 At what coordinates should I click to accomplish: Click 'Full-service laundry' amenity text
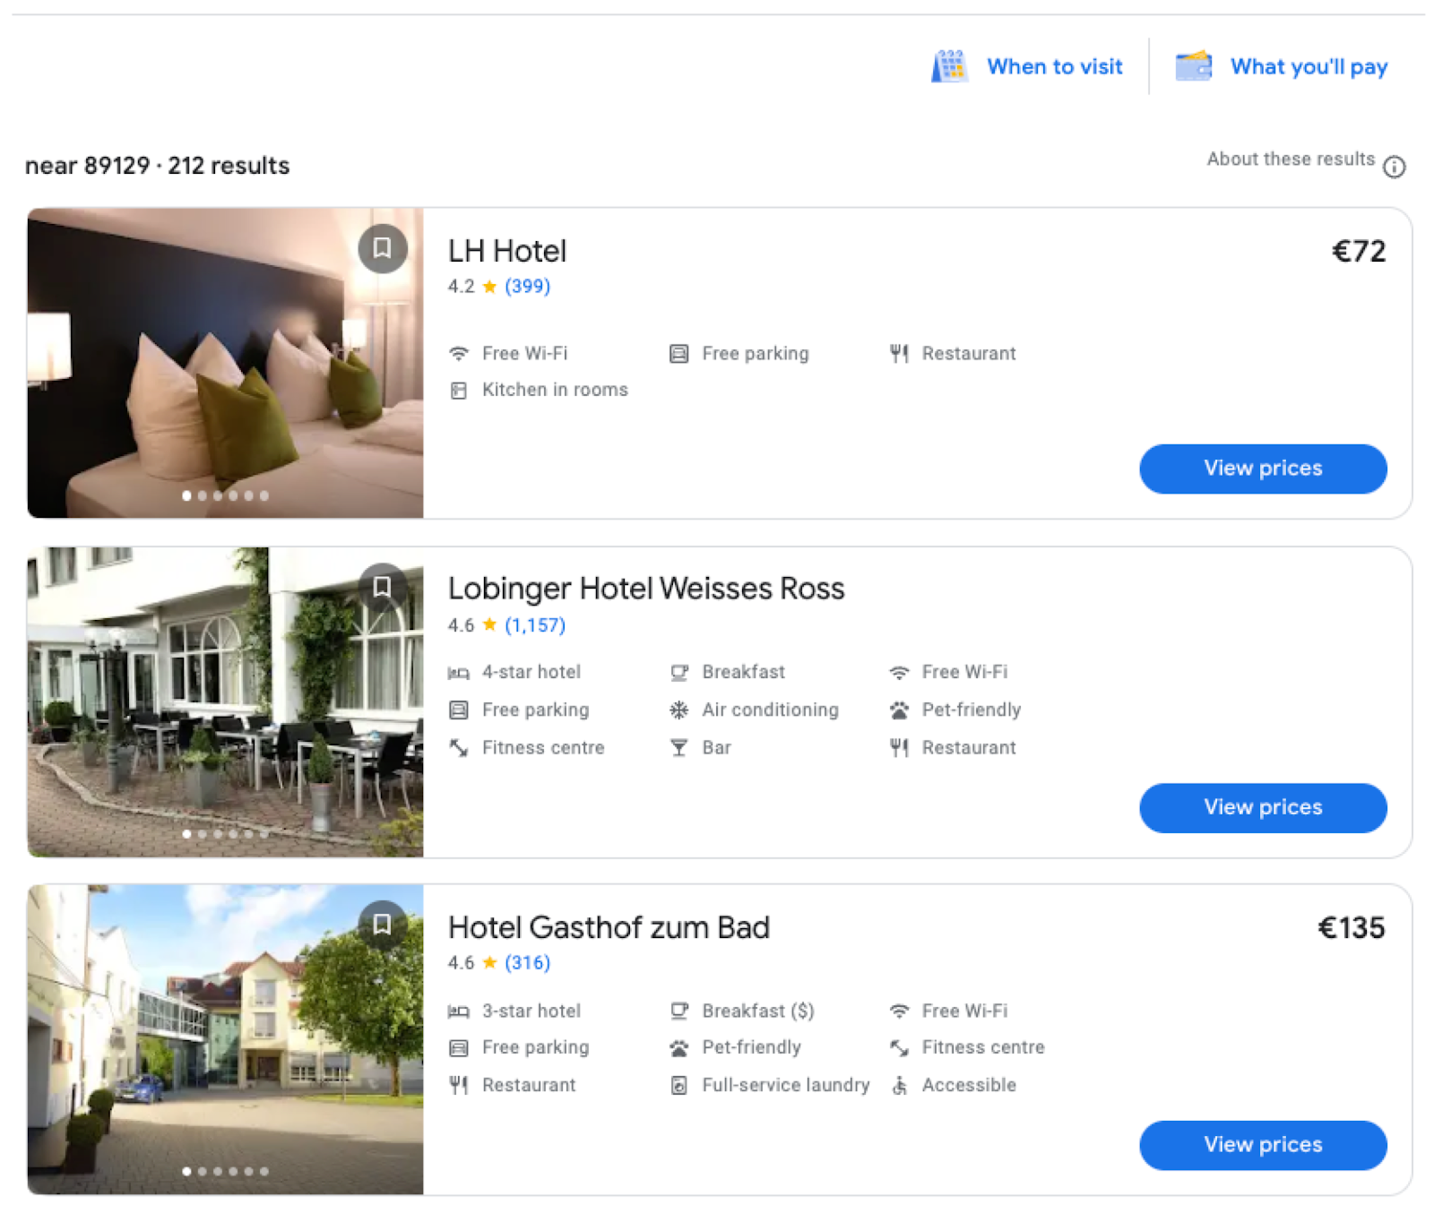[x=786, y=1085]
